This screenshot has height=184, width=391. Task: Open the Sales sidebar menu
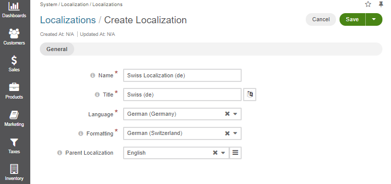[14, 64]
